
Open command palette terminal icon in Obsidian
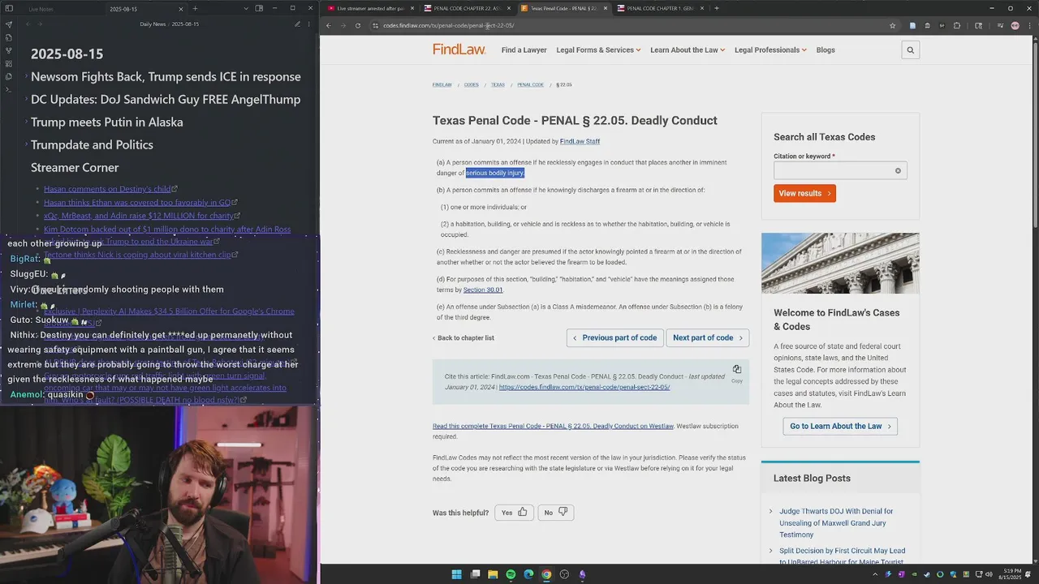coord(9,89)
